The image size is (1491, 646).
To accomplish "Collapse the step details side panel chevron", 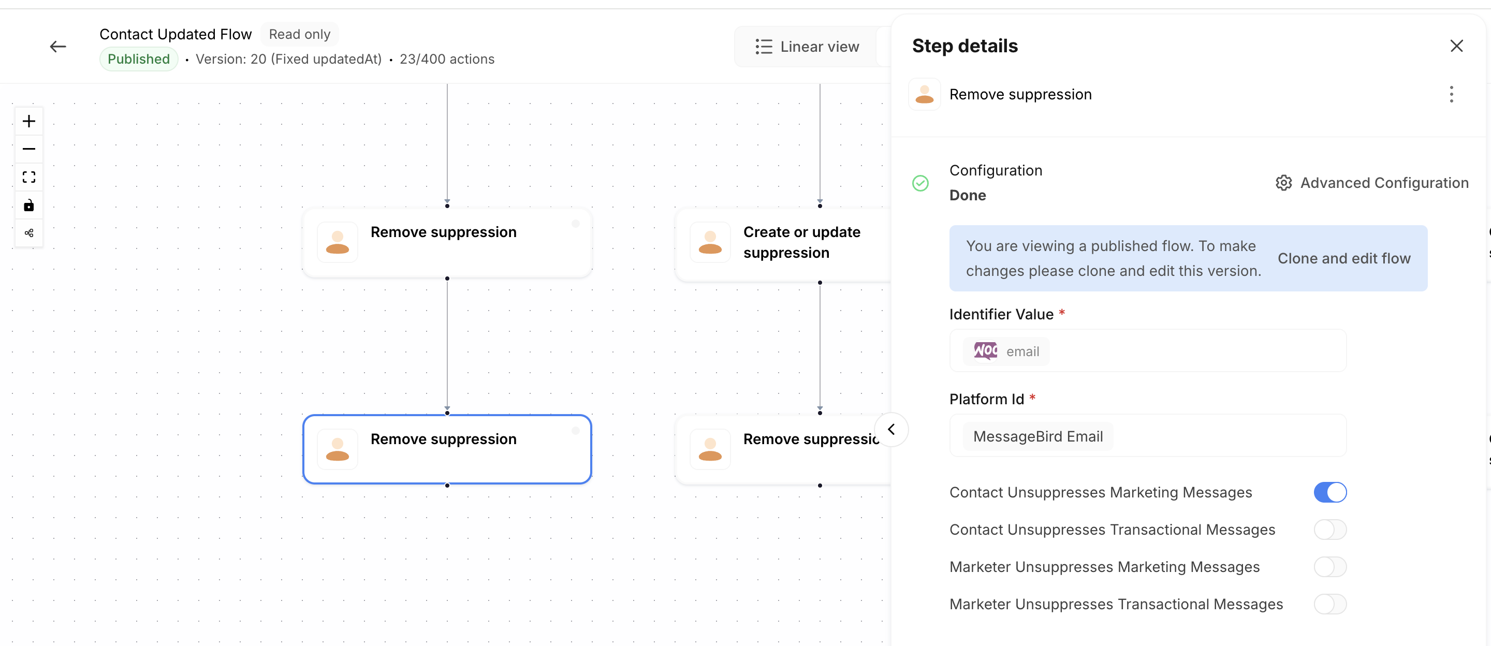I will tap(891, 430).
